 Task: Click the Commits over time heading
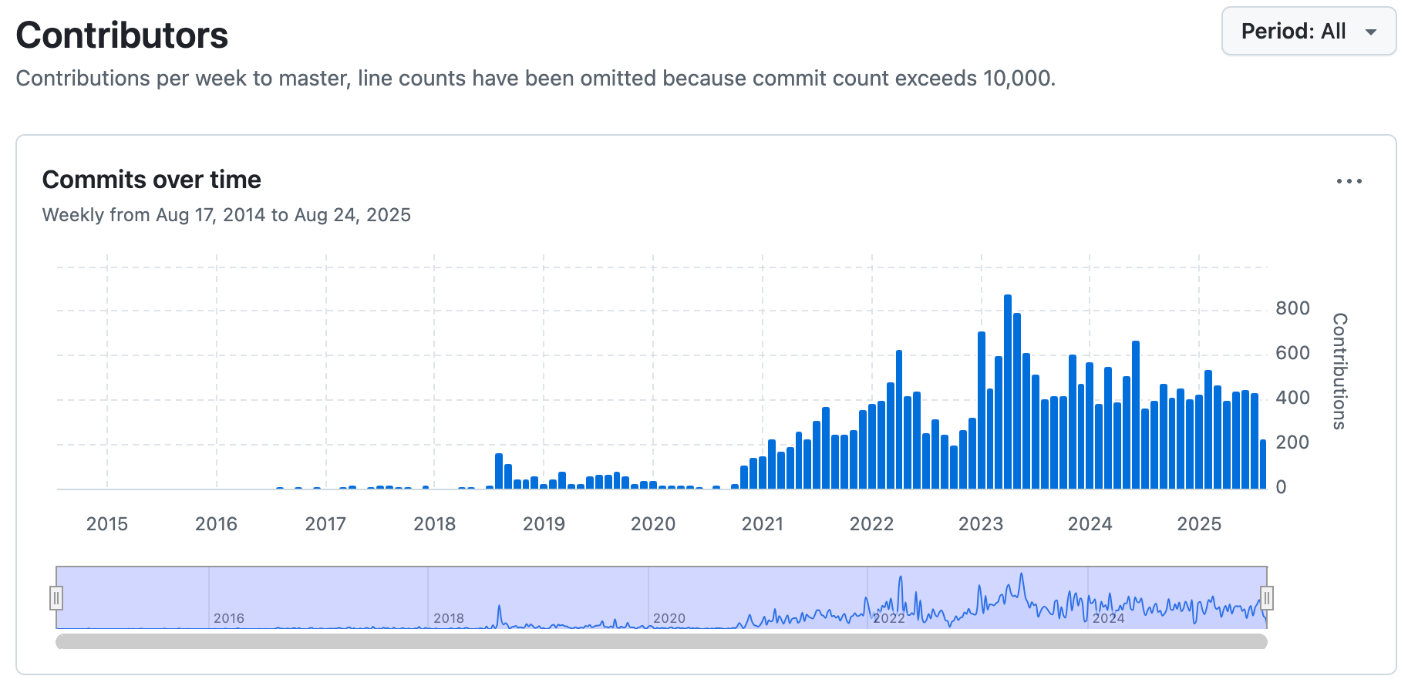[152, 180]
